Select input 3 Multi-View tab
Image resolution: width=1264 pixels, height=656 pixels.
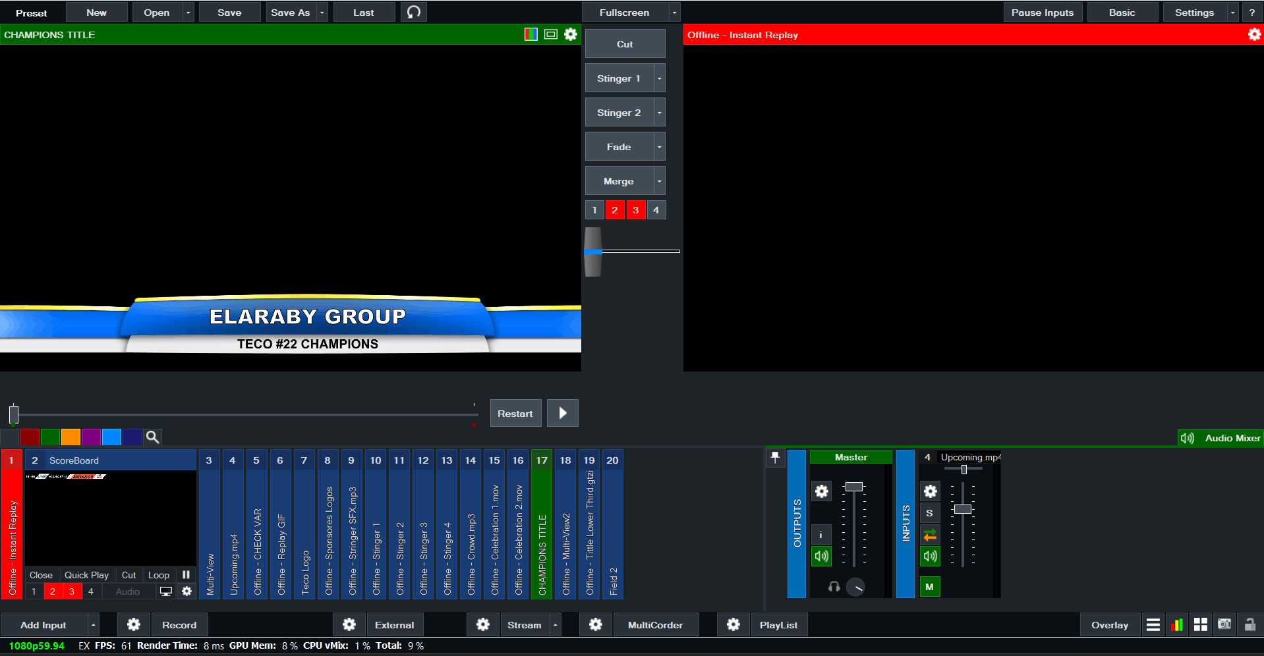[x=209, y=524]
